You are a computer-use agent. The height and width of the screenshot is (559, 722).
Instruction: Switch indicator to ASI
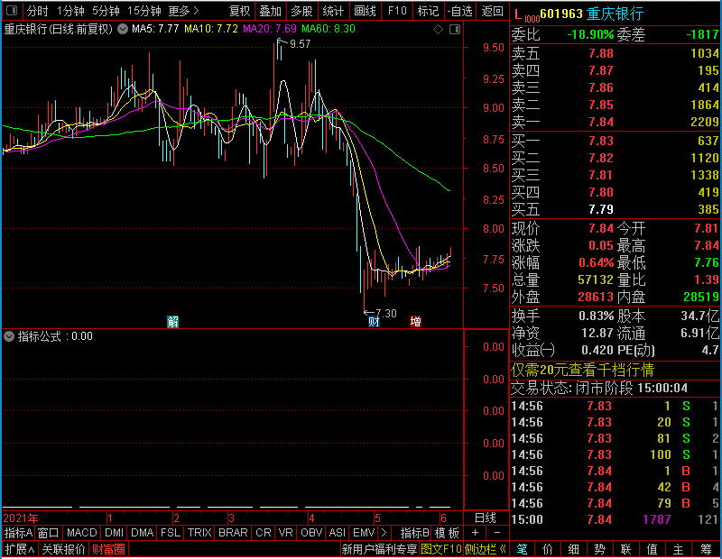pos(337,533)
